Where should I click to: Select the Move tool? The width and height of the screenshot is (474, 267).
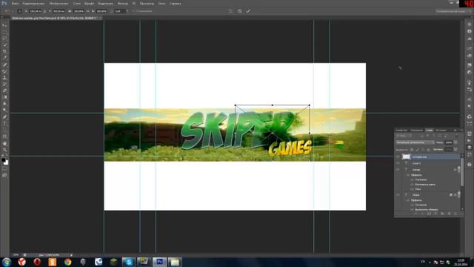(4, 25)
